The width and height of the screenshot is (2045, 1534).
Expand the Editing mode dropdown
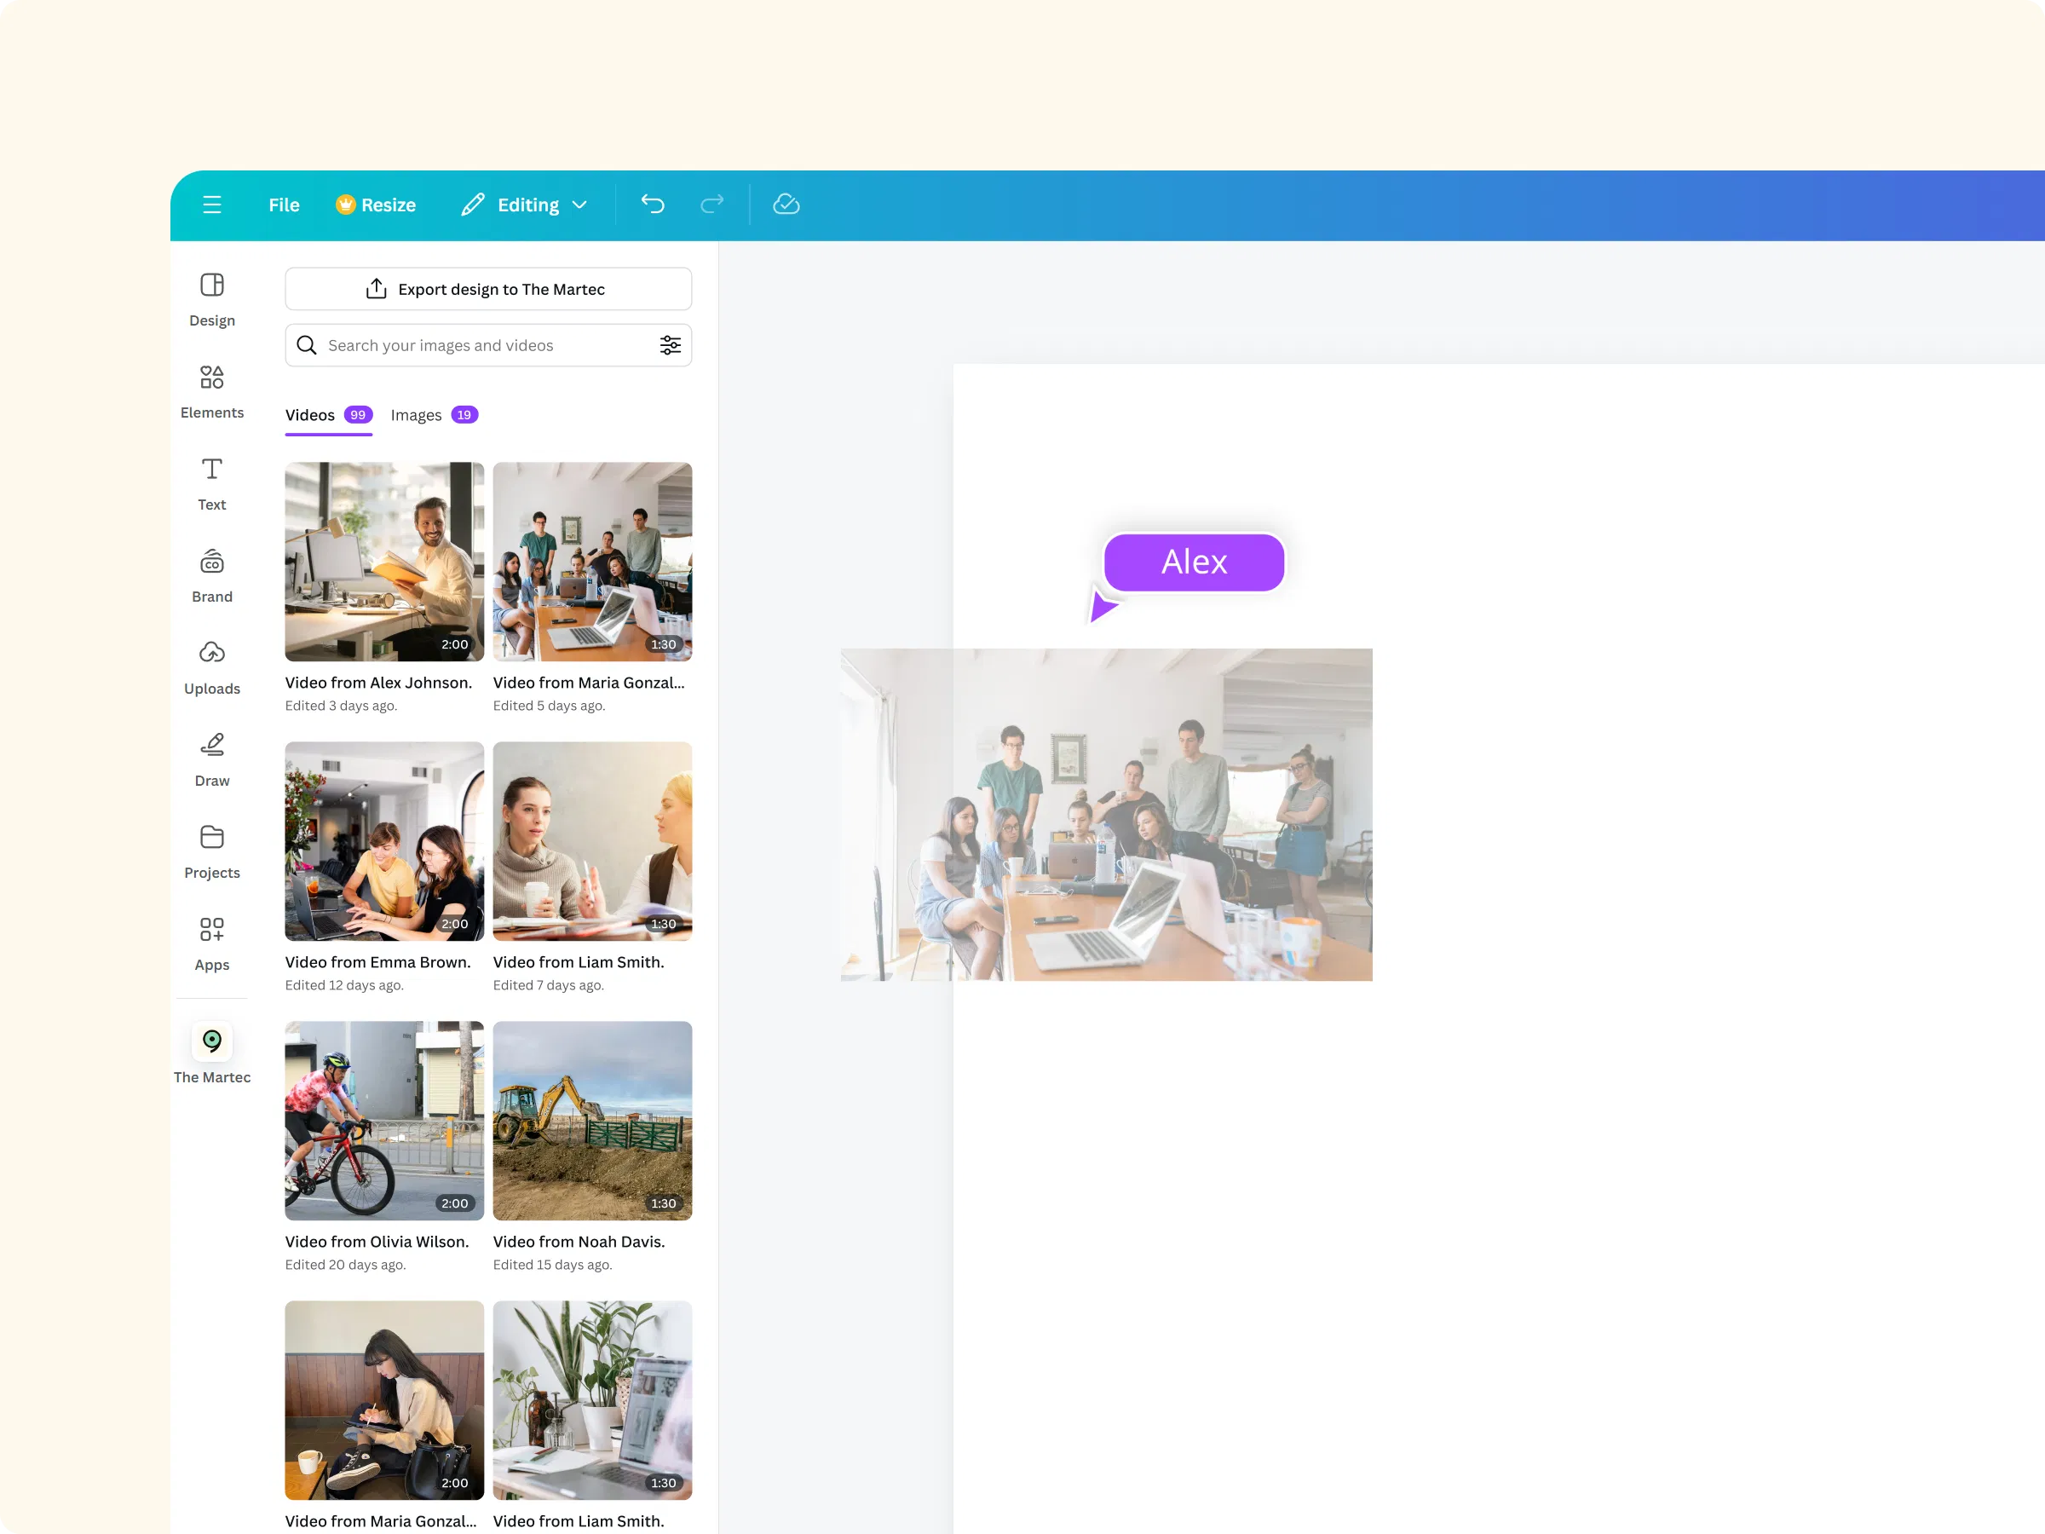tap(524, 205)
